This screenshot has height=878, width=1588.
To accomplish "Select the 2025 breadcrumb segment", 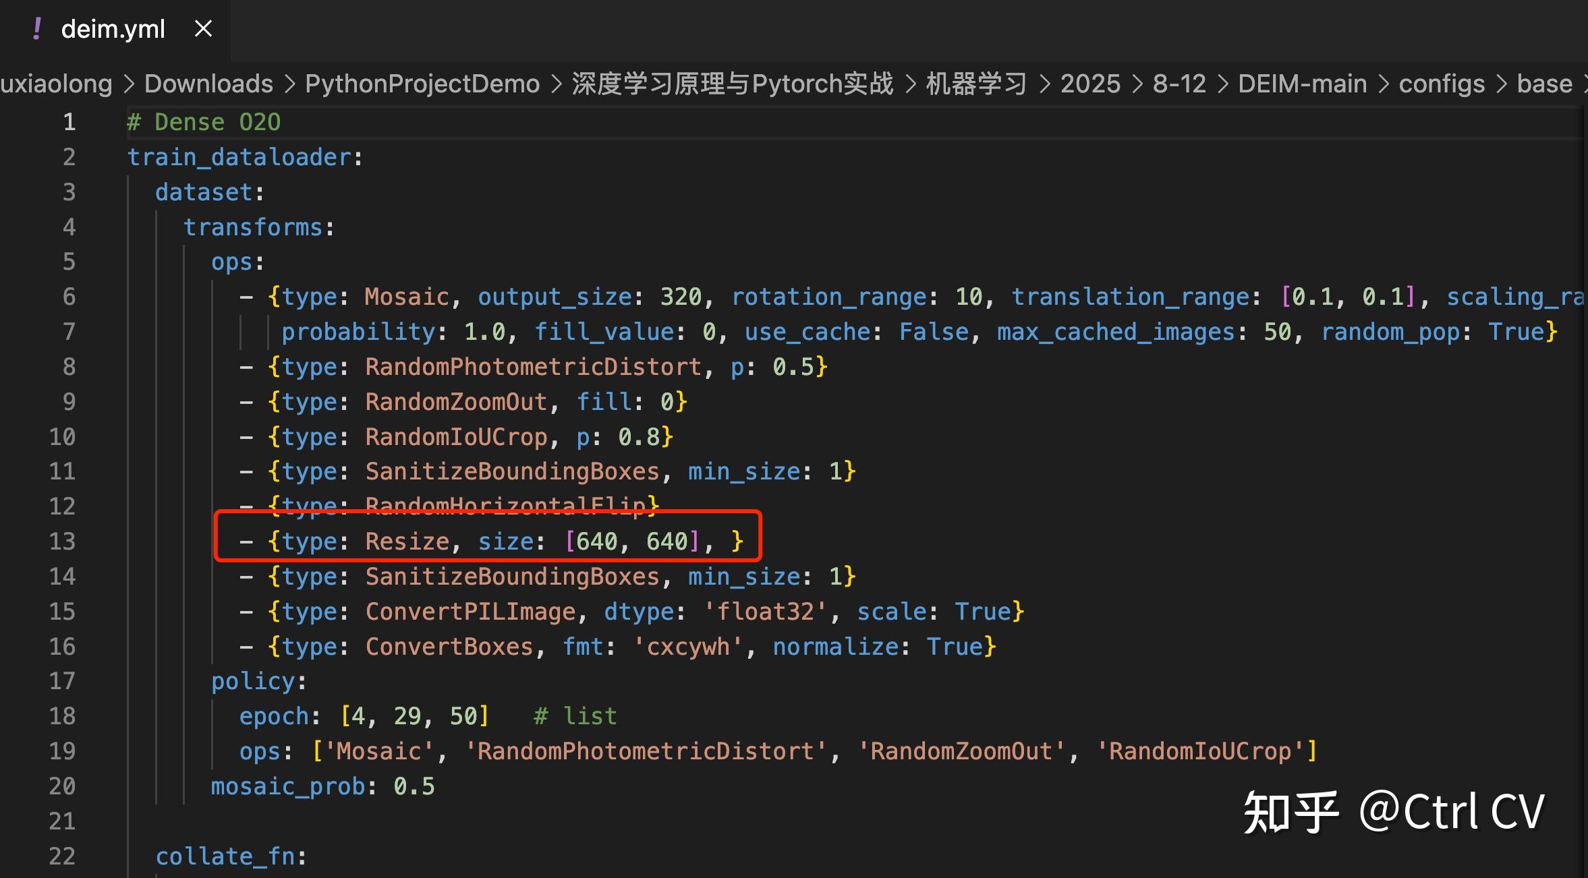I will click(1089, 84).
